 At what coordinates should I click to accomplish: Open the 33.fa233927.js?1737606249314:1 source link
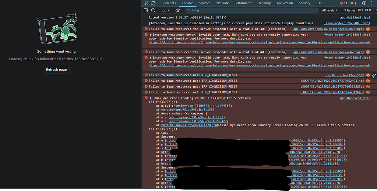[332, 81]
